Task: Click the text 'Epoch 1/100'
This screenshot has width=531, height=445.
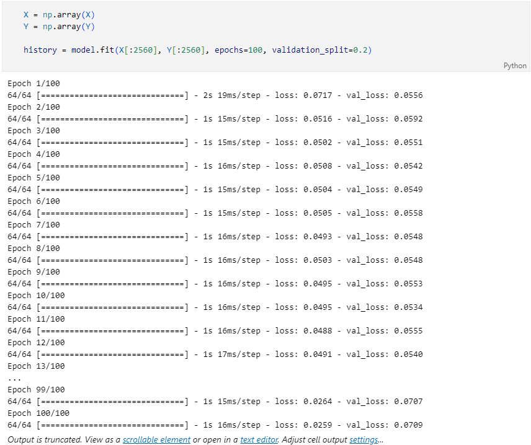Action: [x=34, y=83]
